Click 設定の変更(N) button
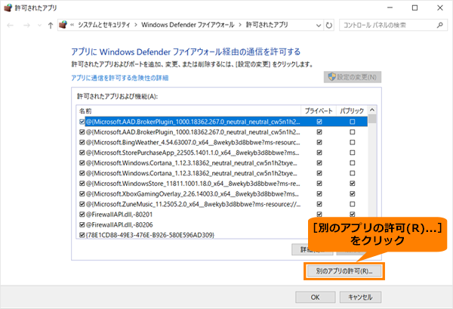The height and width of the screenshot is (309, 453). point(353,77)
